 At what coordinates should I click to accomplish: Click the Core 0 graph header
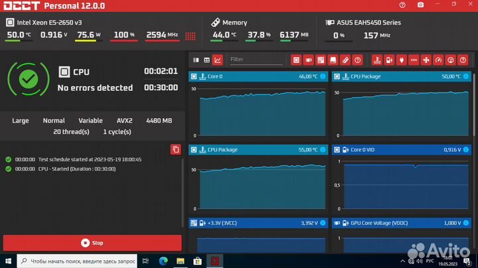[x=258, y=76]
